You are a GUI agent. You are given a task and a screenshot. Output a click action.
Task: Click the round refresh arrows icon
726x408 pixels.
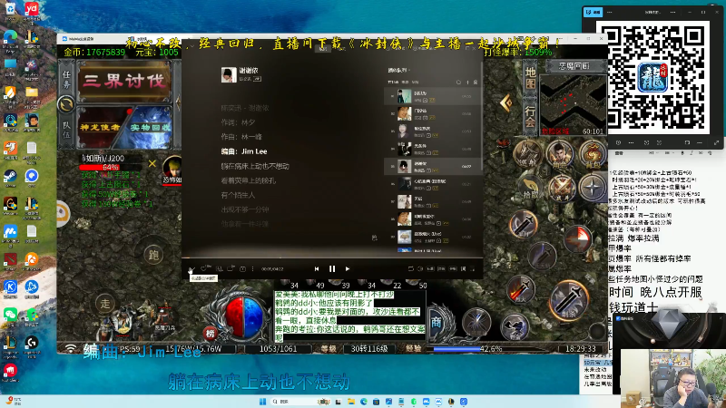pyautogui.click(x=66, y=104)
